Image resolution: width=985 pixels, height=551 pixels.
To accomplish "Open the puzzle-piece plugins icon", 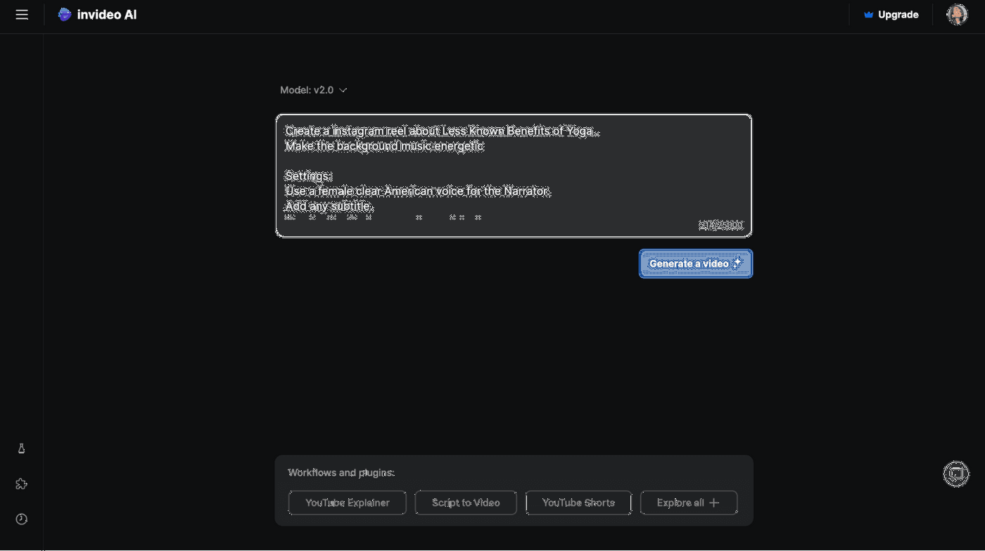I will 21,484.
